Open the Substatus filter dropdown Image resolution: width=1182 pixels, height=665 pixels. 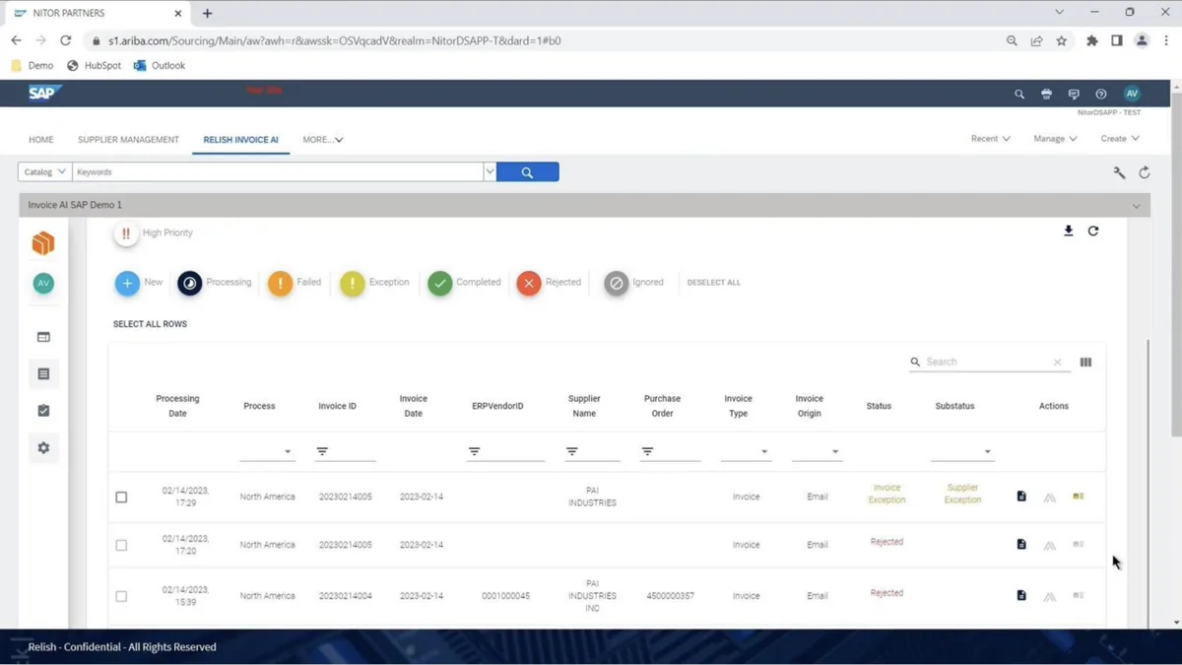[x=962, y=451]
